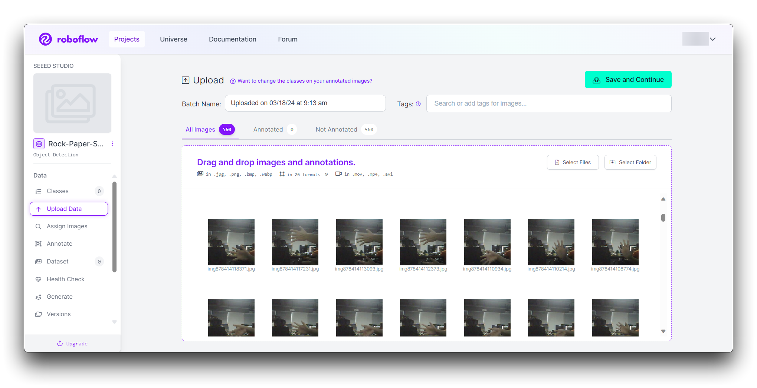This screenshot has width=757, height=388.
Task: Click the image grid scroll-down arrow
Action: pyautogui.click(x=663, y=331)
